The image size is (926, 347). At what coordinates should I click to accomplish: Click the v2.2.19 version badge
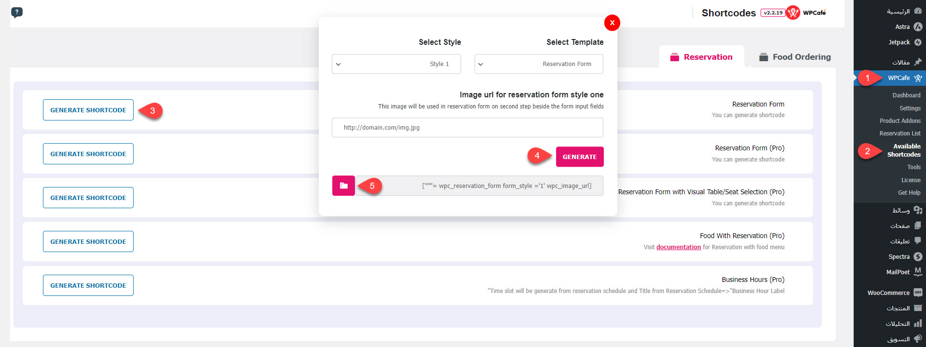coord(773,13)
